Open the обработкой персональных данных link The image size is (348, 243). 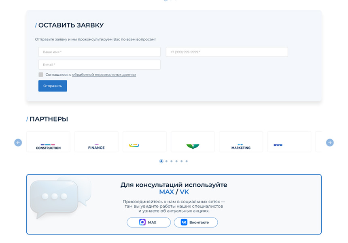[x=104, y=75]
